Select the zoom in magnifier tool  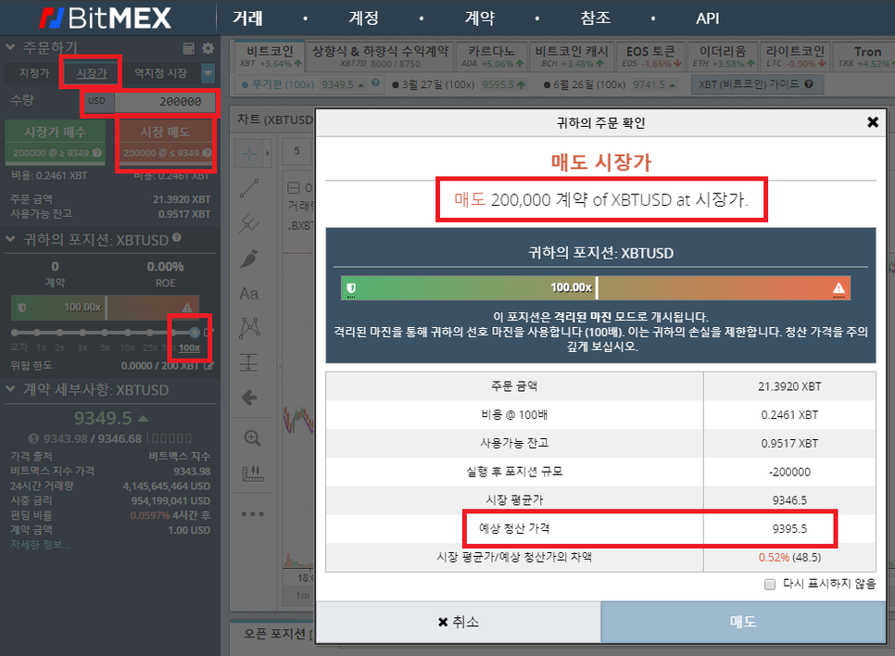[252, 438]
